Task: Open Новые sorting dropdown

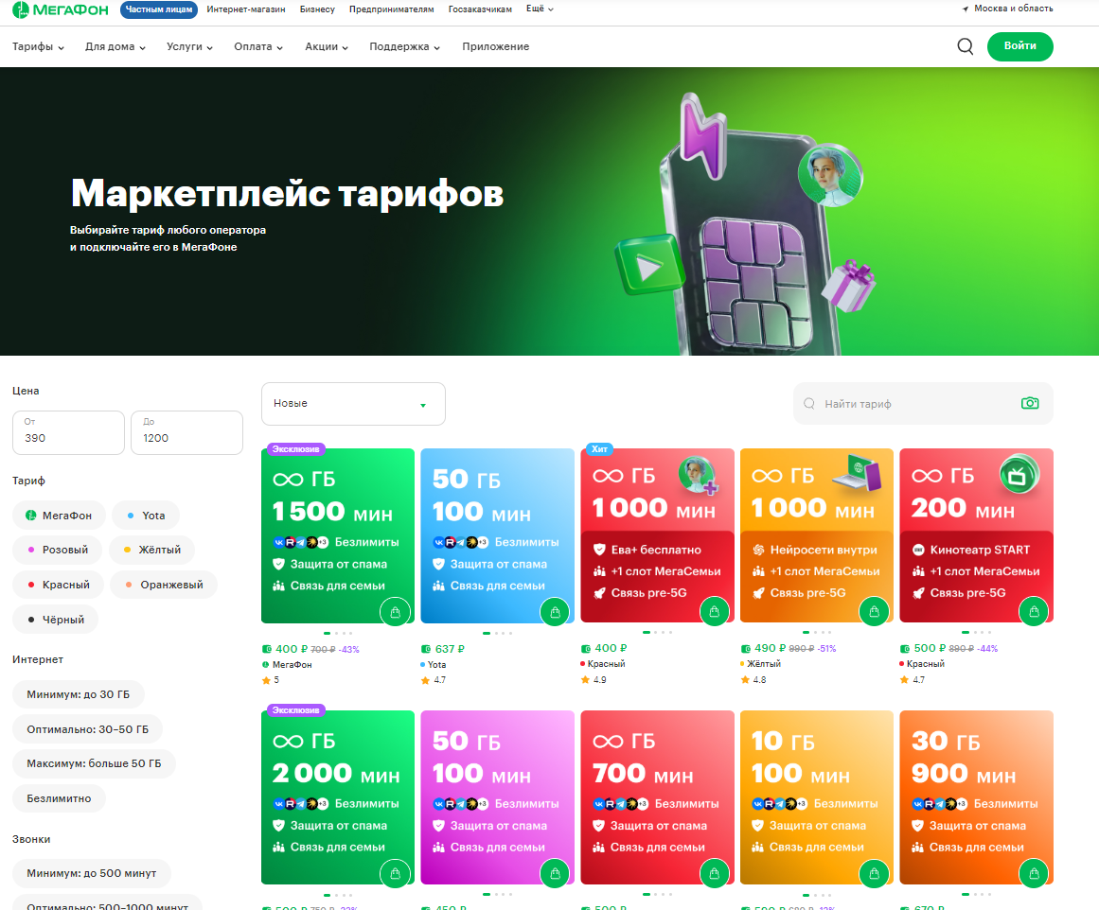Action: click(353, 404)
